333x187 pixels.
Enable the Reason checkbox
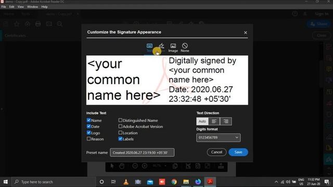tap(89, 139)
